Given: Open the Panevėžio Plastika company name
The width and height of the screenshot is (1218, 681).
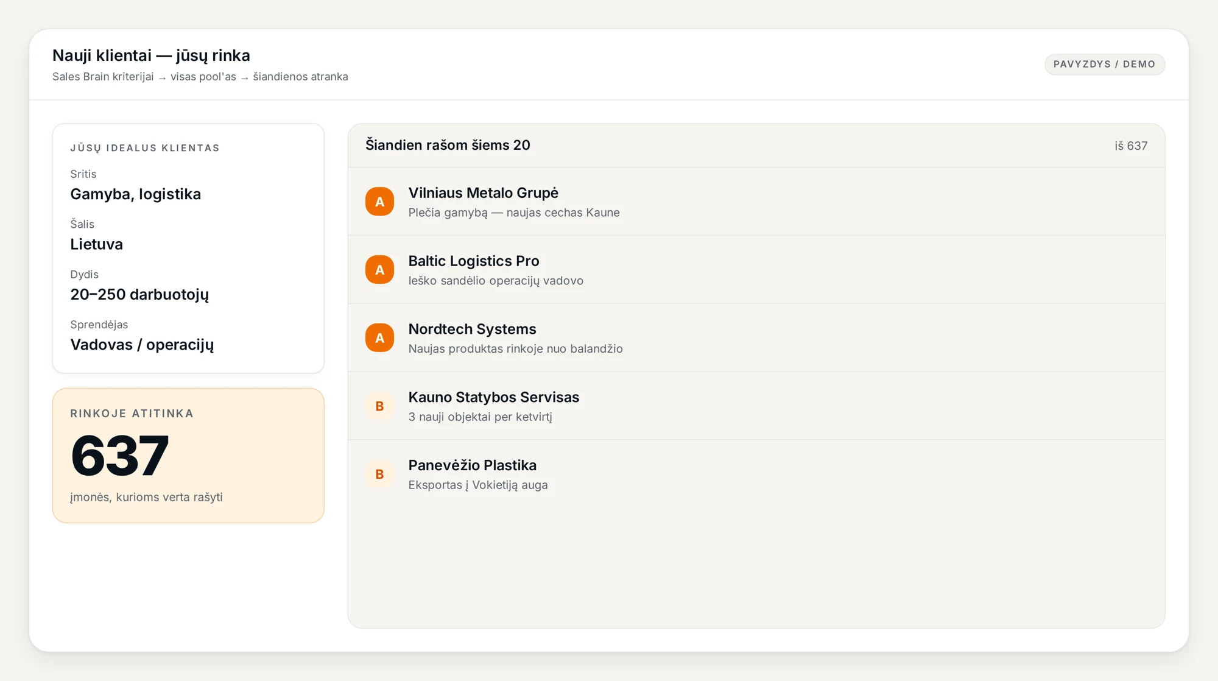Looking at the screenshot, I should tap(472, 465).
